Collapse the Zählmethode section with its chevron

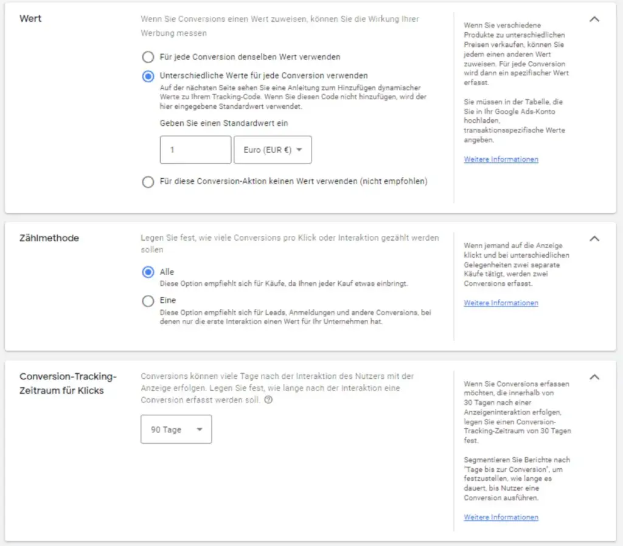pyautogui.click(x=594, y=238)
